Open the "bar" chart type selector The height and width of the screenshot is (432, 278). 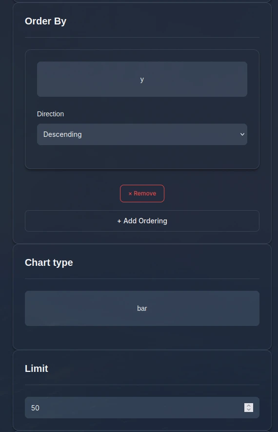pos(142,308)
